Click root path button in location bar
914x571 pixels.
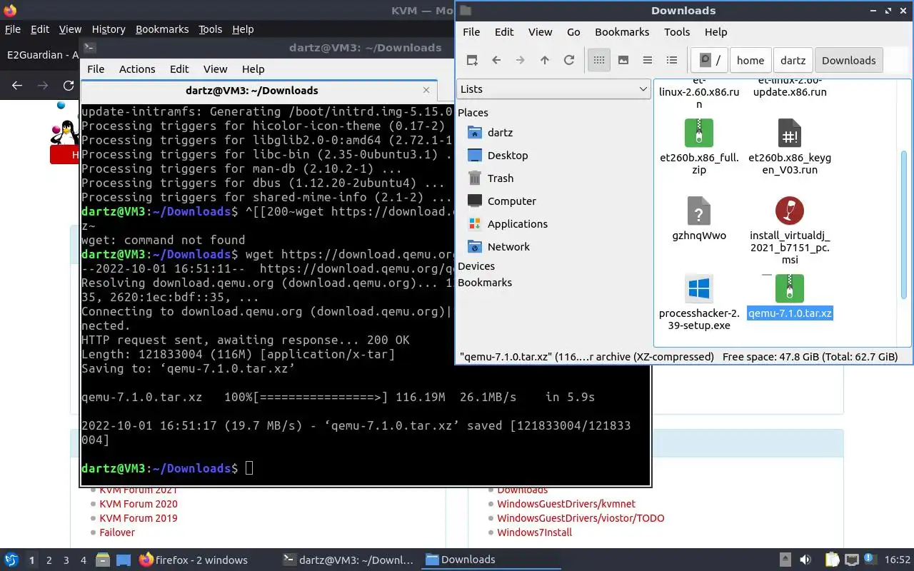click(x=710, y=61)
